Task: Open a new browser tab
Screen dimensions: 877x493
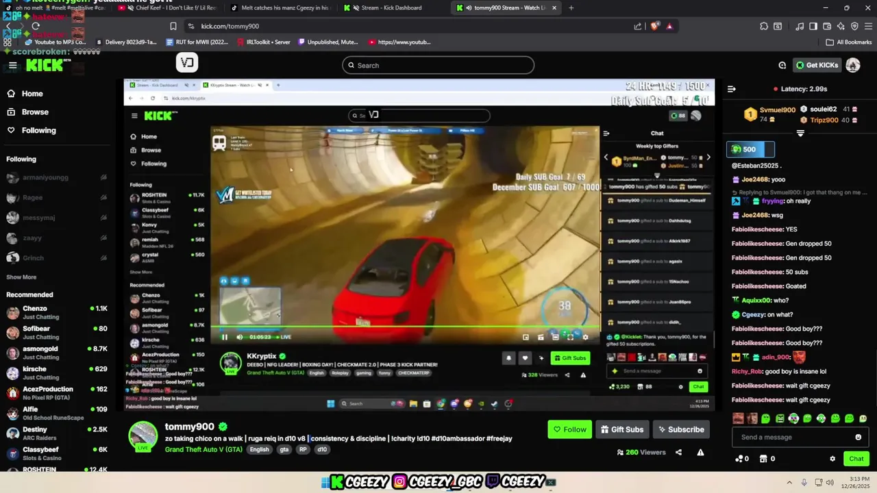Action: coord(571,8)
